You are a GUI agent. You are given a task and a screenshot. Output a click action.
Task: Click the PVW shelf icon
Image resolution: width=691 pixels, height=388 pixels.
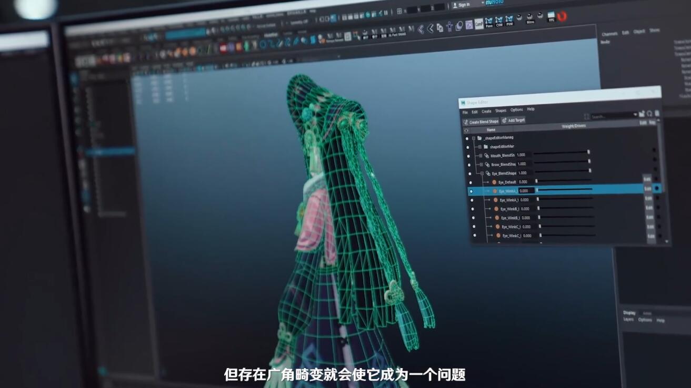509,21
